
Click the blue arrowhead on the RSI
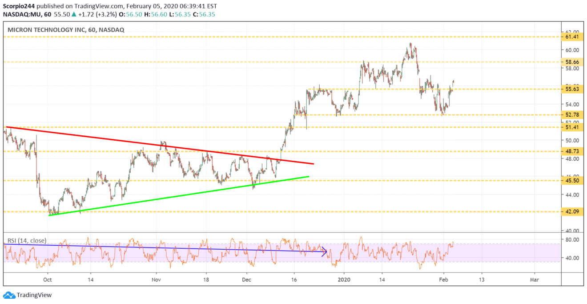pos(325,252)
